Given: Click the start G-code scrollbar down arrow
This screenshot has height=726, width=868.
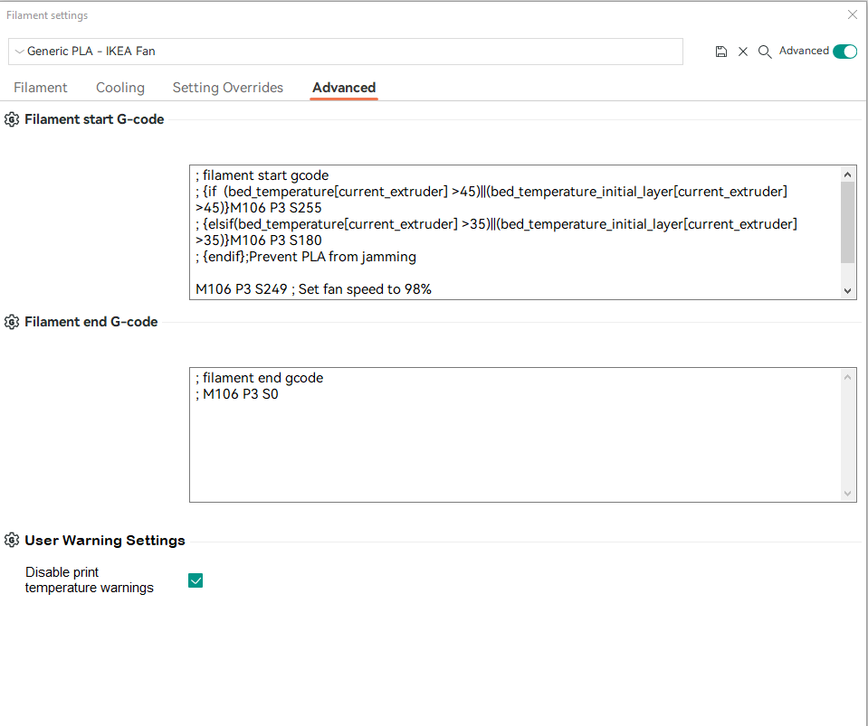Looking at the screenshot, I should click(x=847, y=289).
